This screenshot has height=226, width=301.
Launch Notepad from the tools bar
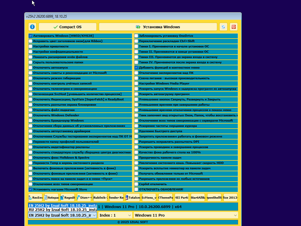[51, 198]
